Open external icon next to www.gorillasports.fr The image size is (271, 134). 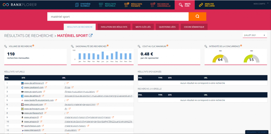click(x=45, y=113)
